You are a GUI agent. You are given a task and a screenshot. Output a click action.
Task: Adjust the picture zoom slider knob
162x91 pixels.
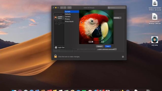[92, 42]
